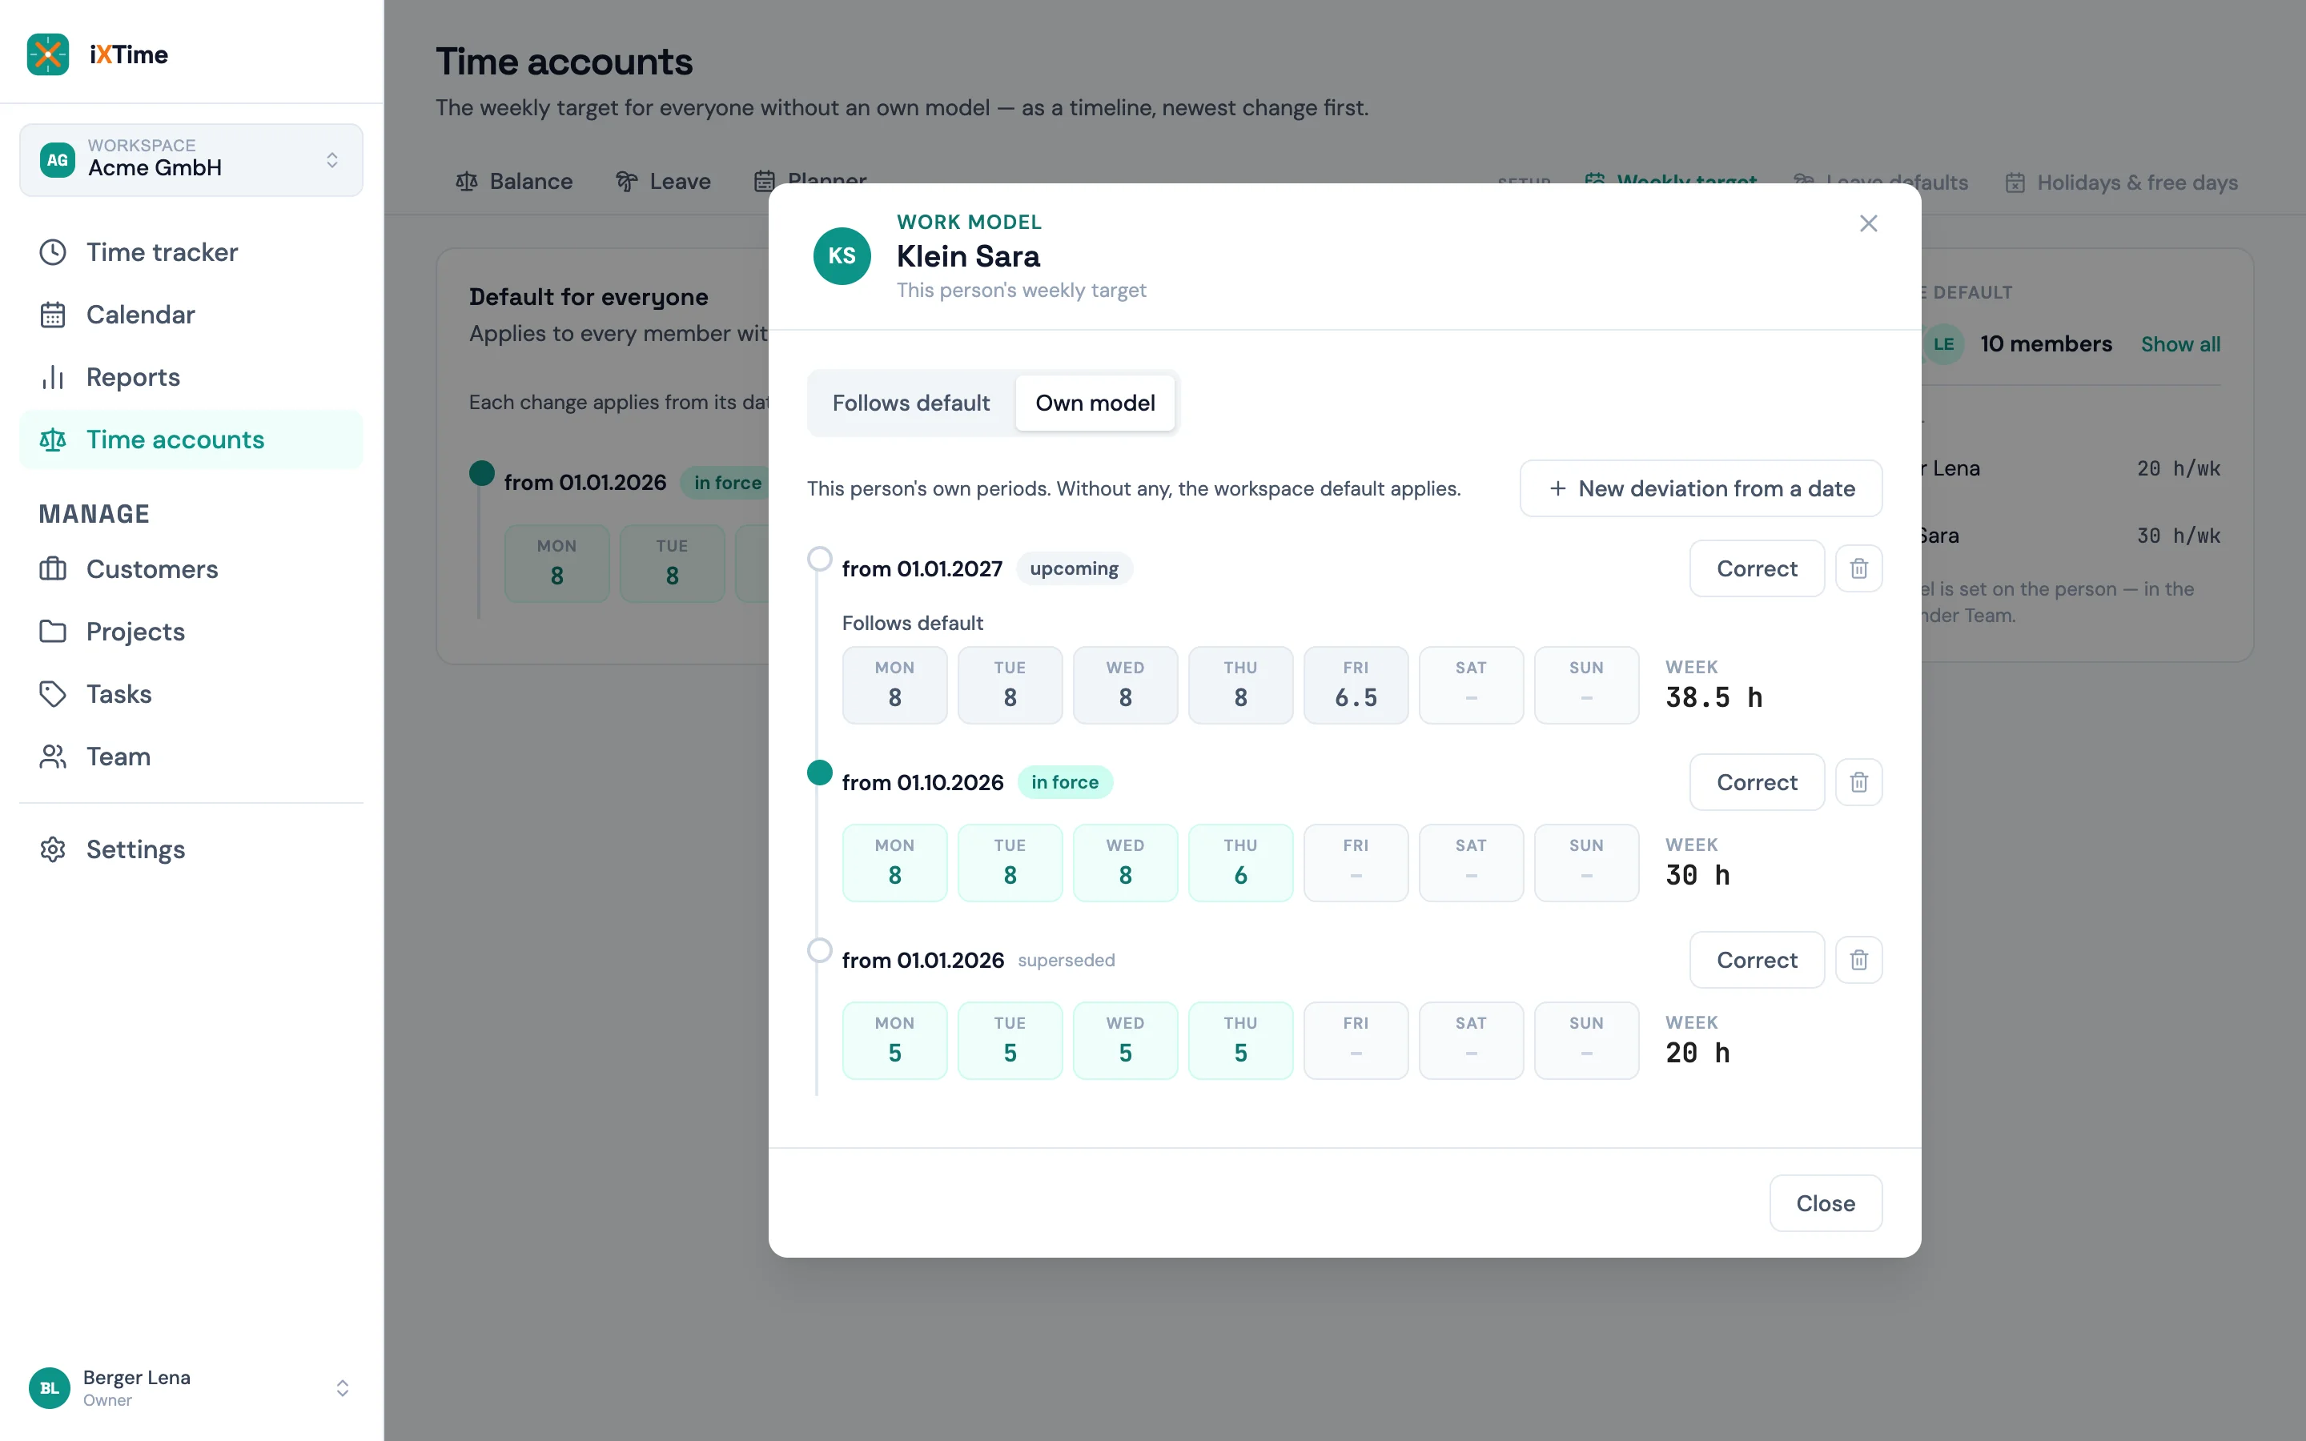Click the AG workspace avatar
The image size is (2306, 1441).
tap(57, 160)
